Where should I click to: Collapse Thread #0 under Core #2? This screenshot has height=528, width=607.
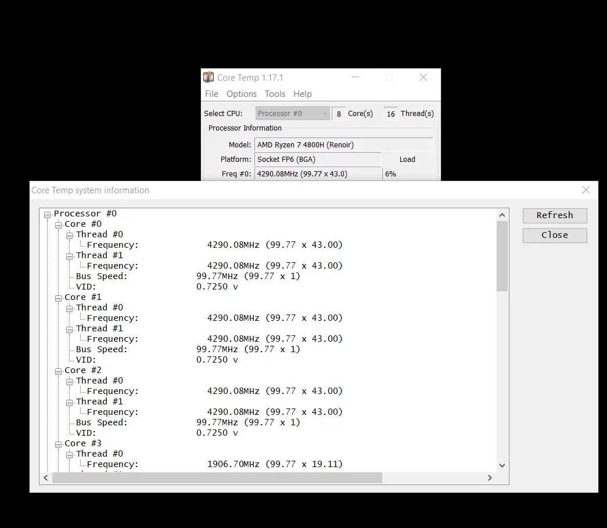coord(69,382)
